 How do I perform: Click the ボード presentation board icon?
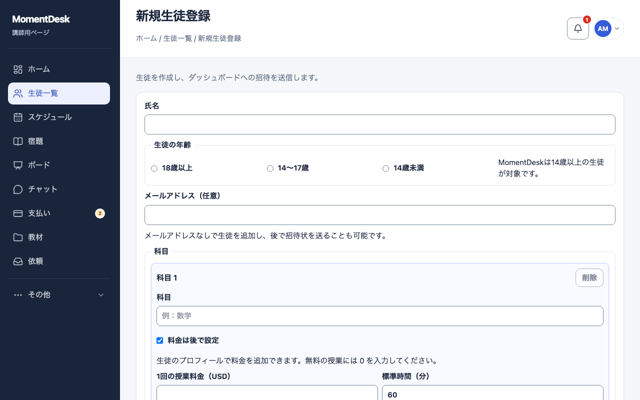pos(18,165)
